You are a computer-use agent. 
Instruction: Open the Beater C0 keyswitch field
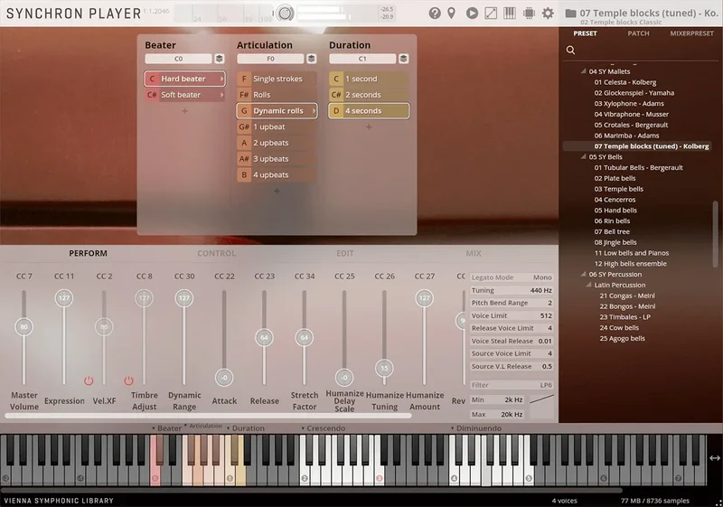pyautogui.click(x=178, y=59)
